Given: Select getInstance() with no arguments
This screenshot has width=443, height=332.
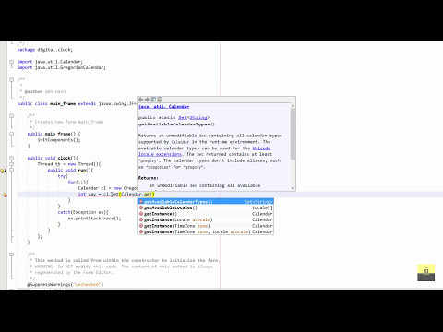Looking at the screenshot, I should coord(206,214).
